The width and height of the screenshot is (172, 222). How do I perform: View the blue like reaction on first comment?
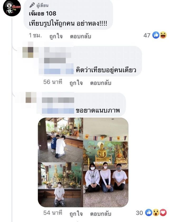156,35
